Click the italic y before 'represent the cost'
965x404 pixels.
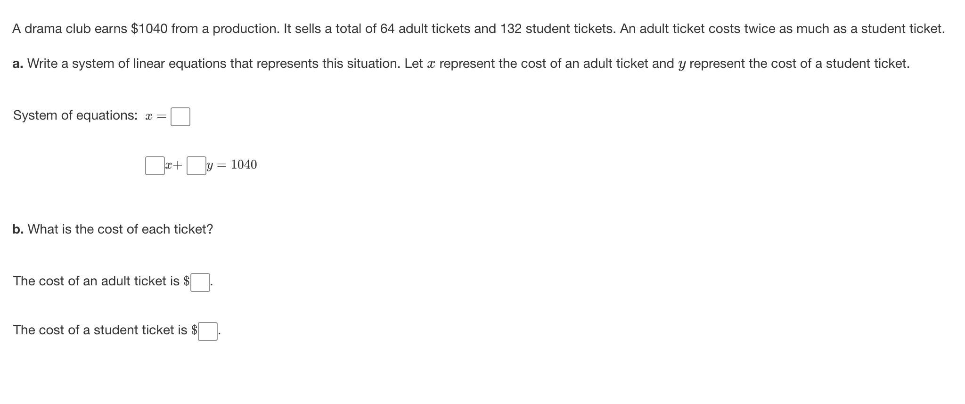tap(681, 65)
